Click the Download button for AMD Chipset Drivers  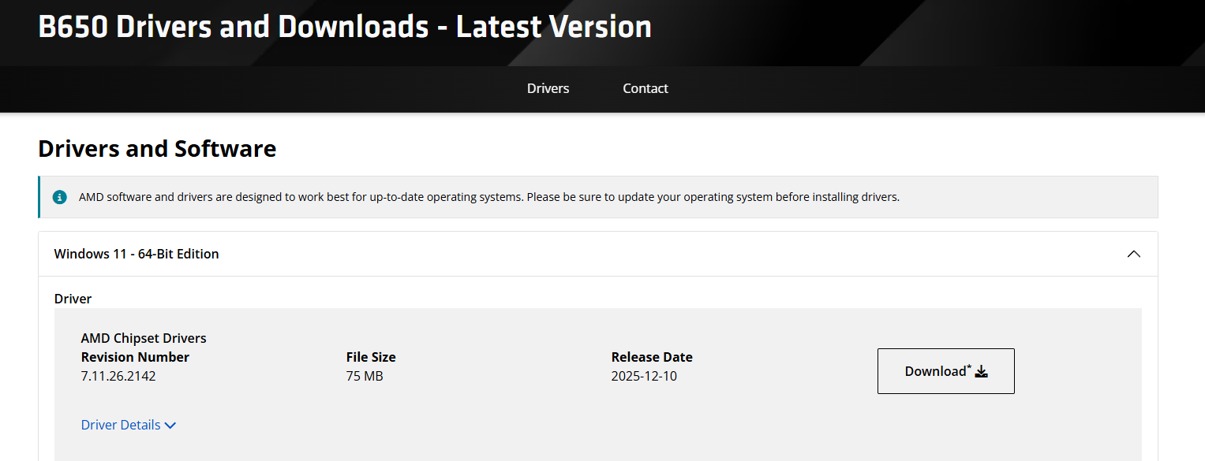tap(945, 371)
